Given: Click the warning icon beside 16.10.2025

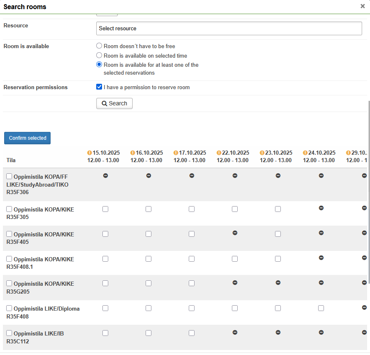Looking at the screenshot, I should 133,153.
